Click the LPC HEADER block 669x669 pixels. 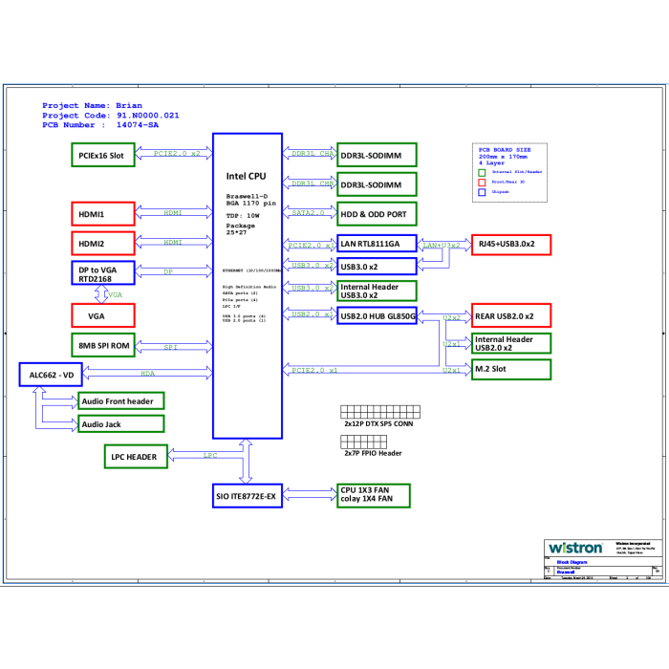coord(136,457)
